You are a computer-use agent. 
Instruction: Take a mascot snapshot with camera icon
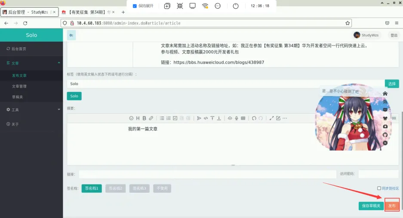click(385, 127)
